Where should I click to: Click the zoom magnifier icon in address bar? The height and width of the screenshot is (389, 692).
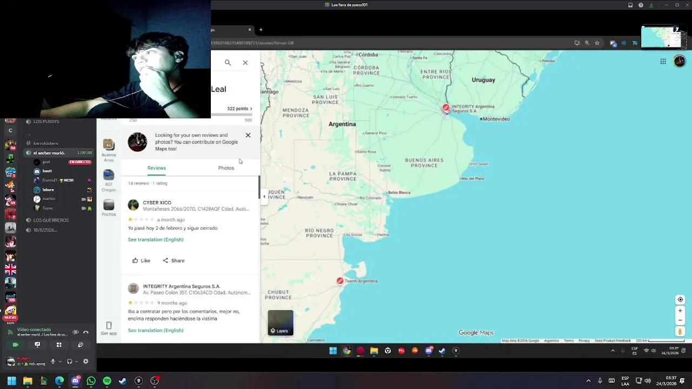(587, 43)
